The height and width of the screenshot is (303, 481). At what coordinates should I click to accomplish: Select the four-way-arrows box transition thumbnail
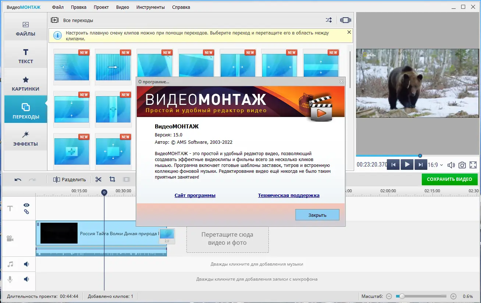coord(72,151)
